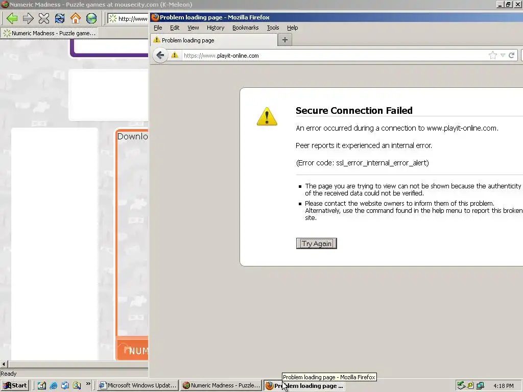Click the large yellow warning triangle in error page

coord(267,116)
